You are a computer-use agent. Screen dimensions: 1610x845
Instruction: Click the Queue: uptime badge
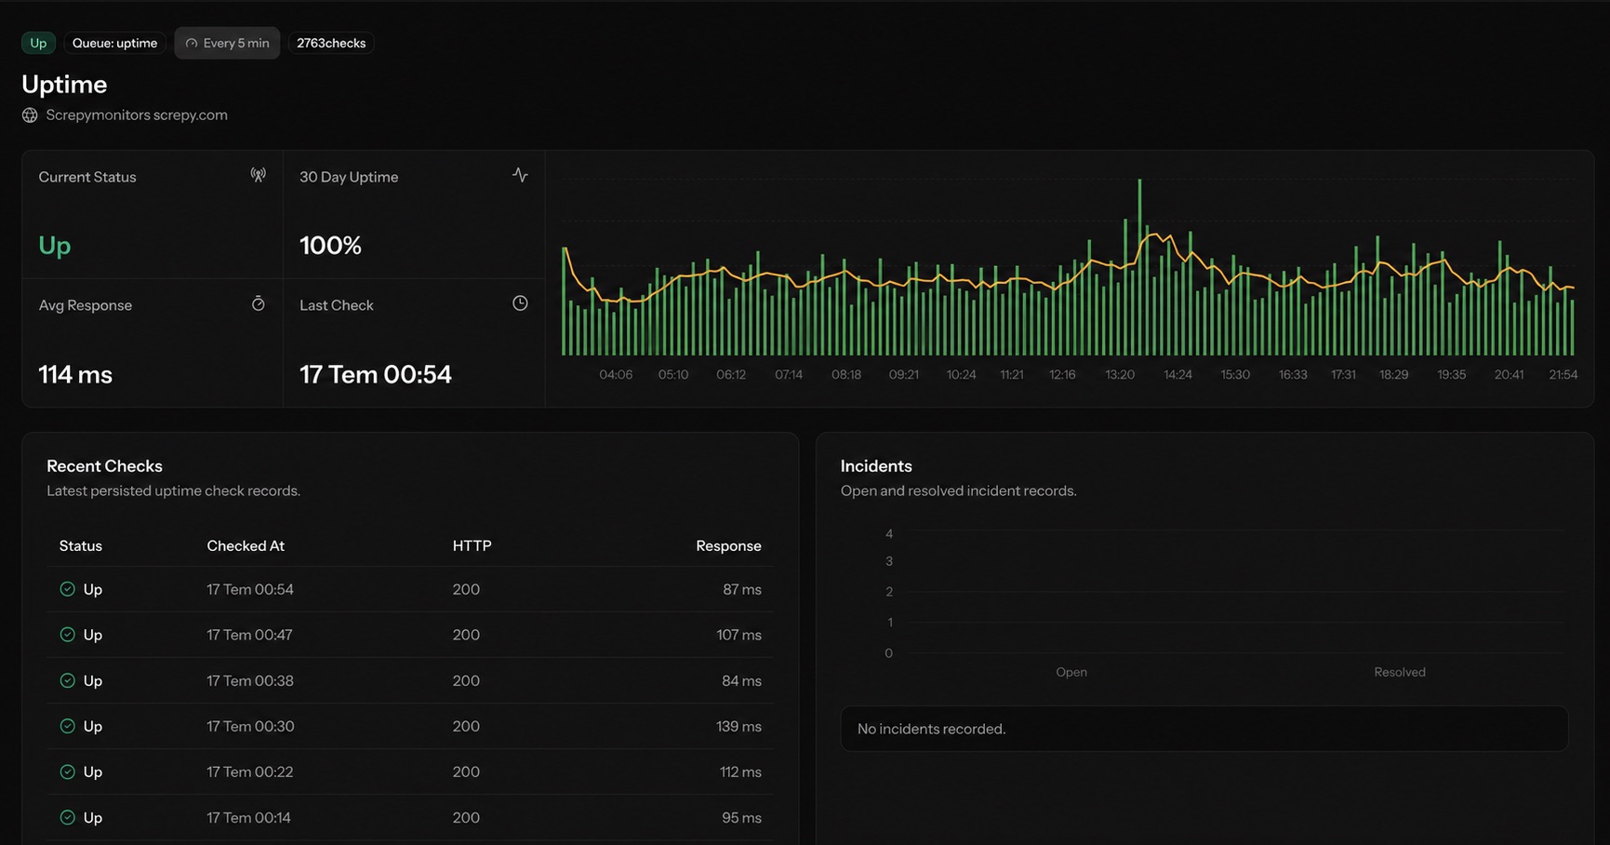115,43
